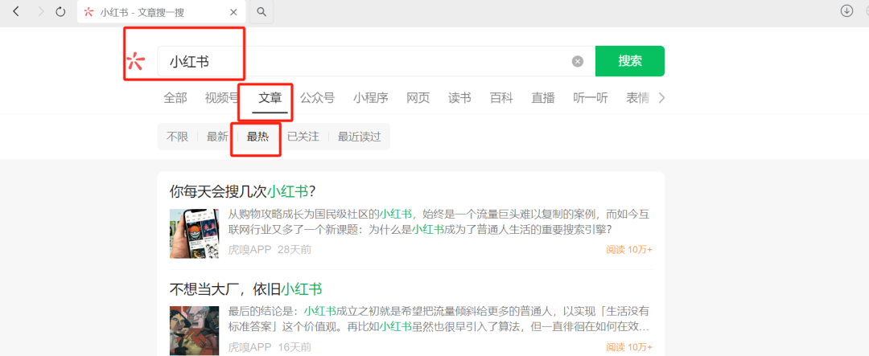Click the red 搜一搜 logo icon
This screenshot has width=869, height=356.
(134, 61)
